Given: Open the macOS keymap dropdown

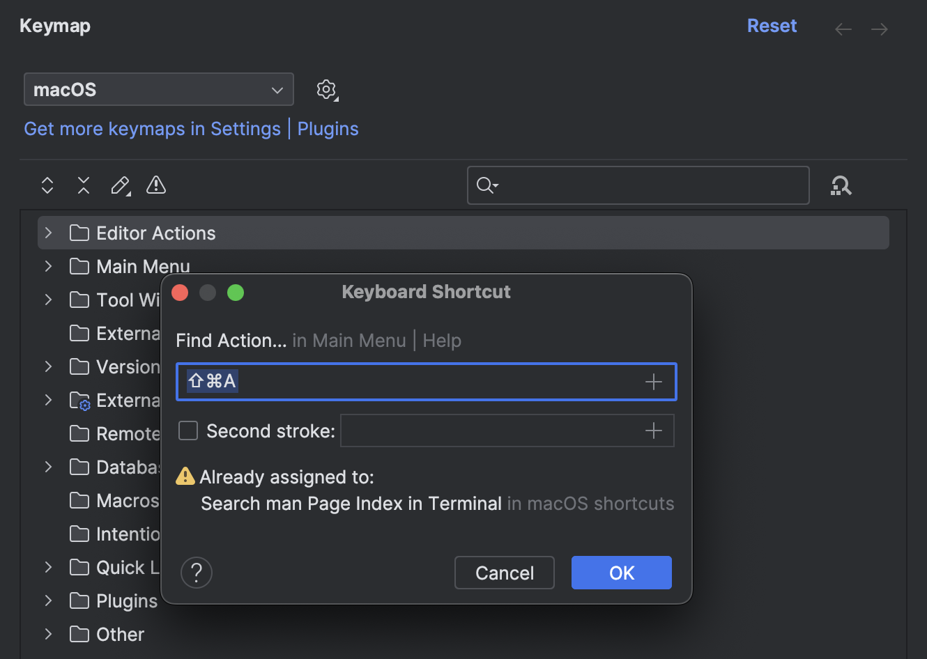Looking at the screenshot, I should point(158,89).
